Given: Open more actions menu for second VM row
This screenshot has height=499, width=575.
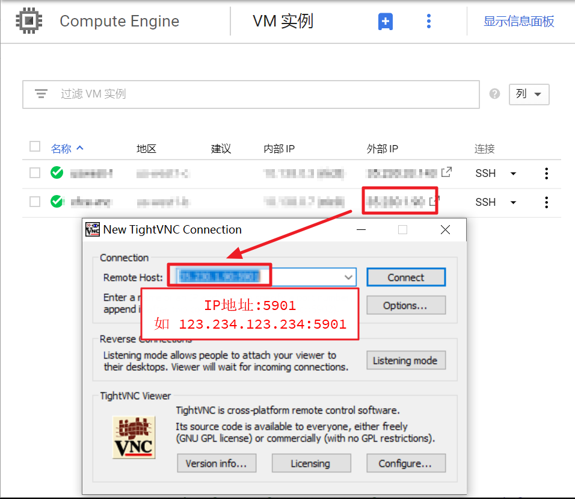Looking at the screenshot, I should tap(546, 202).
